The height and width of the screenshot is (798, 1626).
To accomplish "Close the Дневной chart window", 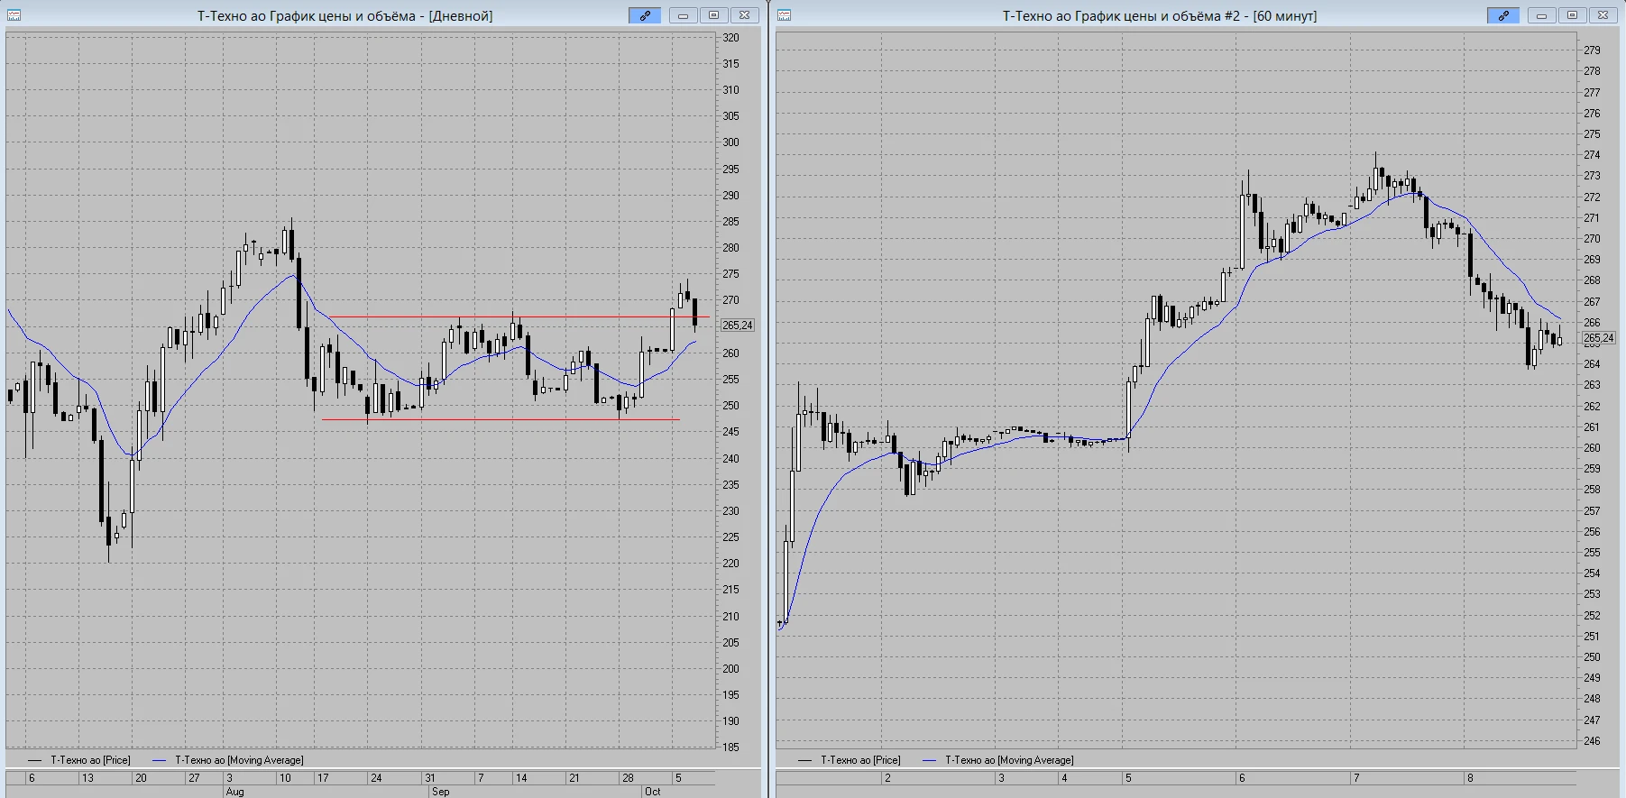I will [744, 15].
